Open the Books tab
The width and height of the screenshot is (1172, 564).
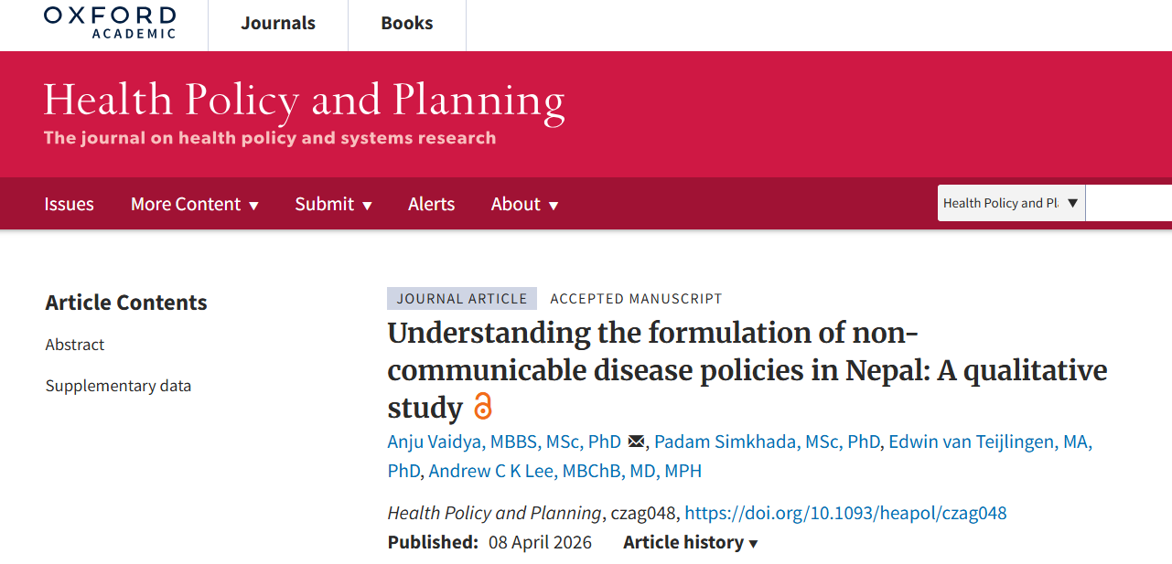coord(407,24)
